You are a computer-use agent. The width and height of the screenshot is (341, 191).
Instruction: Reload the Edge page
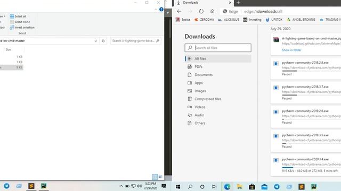(201, 11)
